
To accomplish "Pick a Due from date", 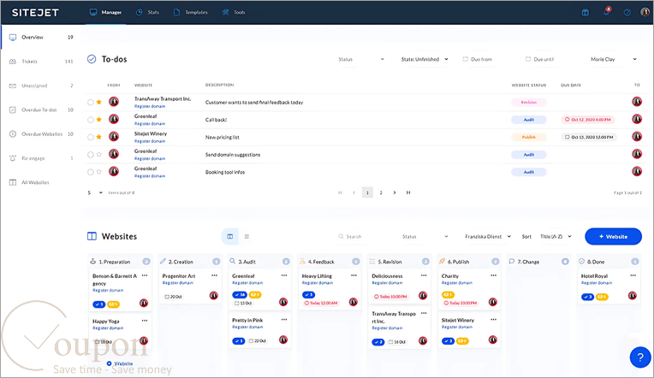I will (x=477, y=59).
